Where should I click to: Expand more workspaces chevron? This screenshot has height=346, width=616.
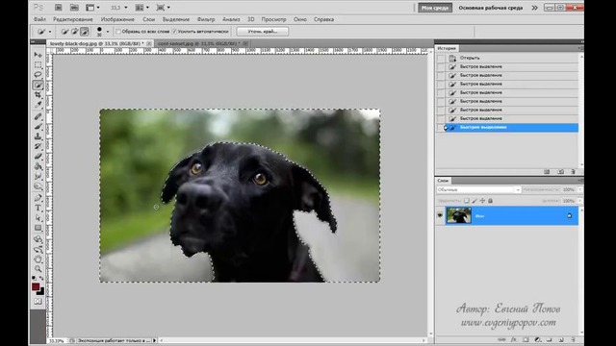535,8
